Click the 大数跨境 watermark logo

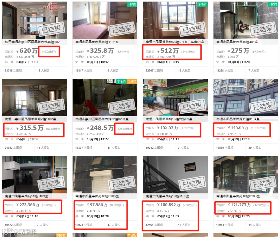pos(19,232)
